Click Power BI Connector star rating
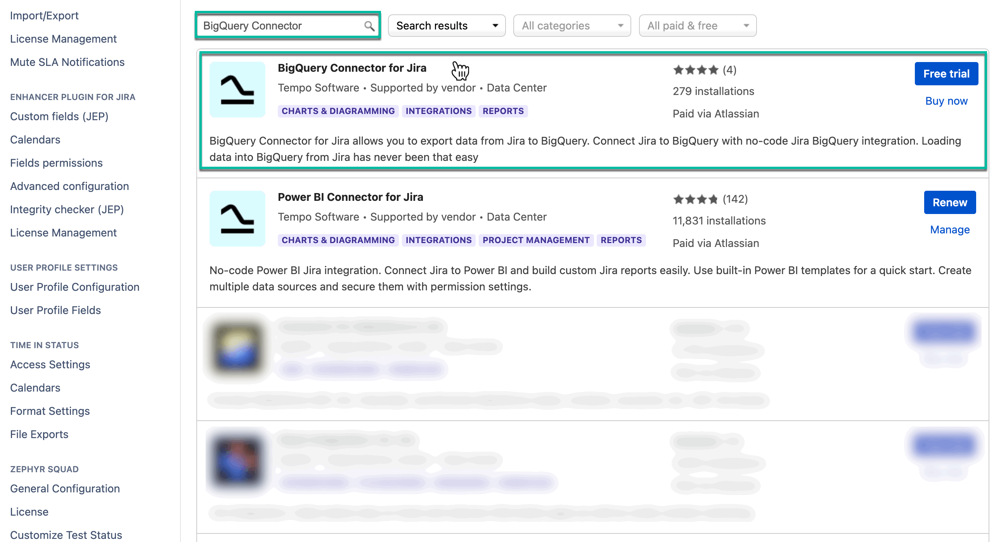The image size is (994, 542). tap(696, 199)
